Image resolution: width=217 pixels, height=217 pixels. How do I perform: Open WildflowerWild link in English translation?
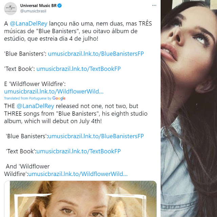[x=78, y=174]
